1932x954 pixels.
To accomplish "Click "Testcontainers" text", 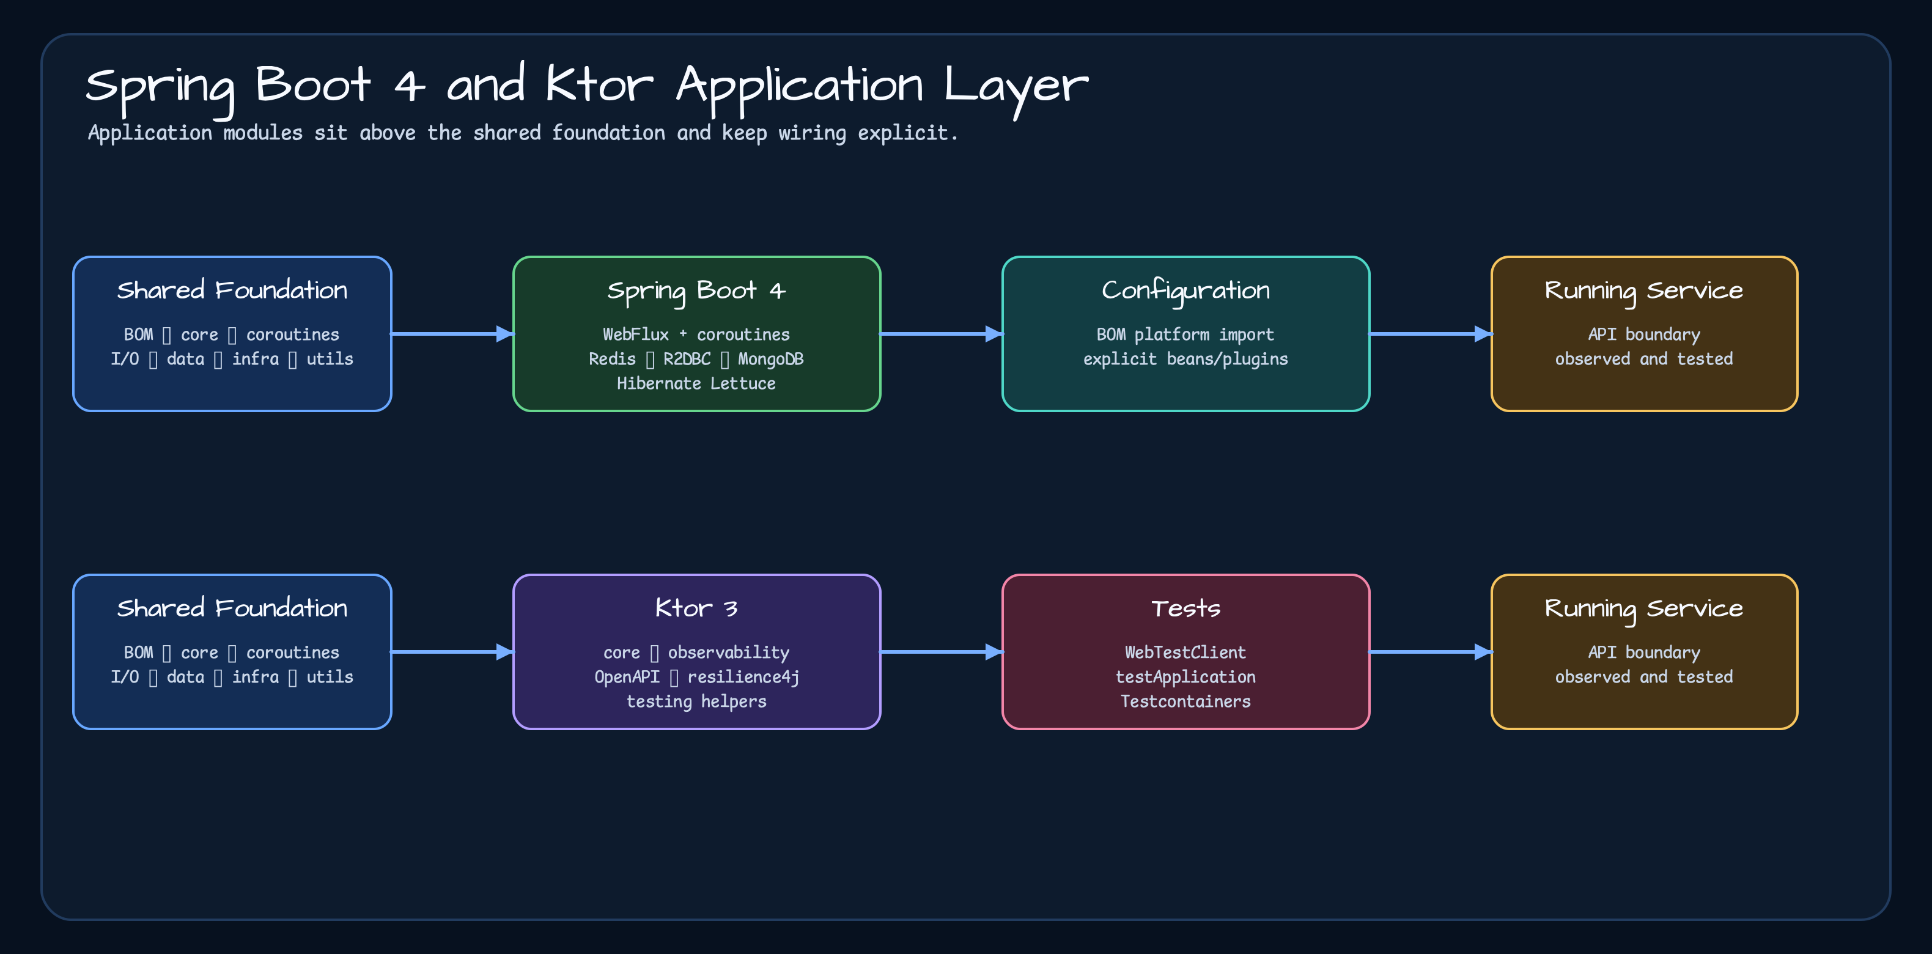I will click(x=1185, y=701).
